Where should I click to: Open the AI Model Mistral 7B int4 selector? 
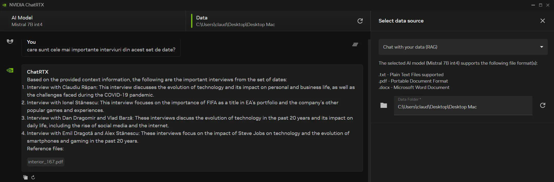[92, 21]
